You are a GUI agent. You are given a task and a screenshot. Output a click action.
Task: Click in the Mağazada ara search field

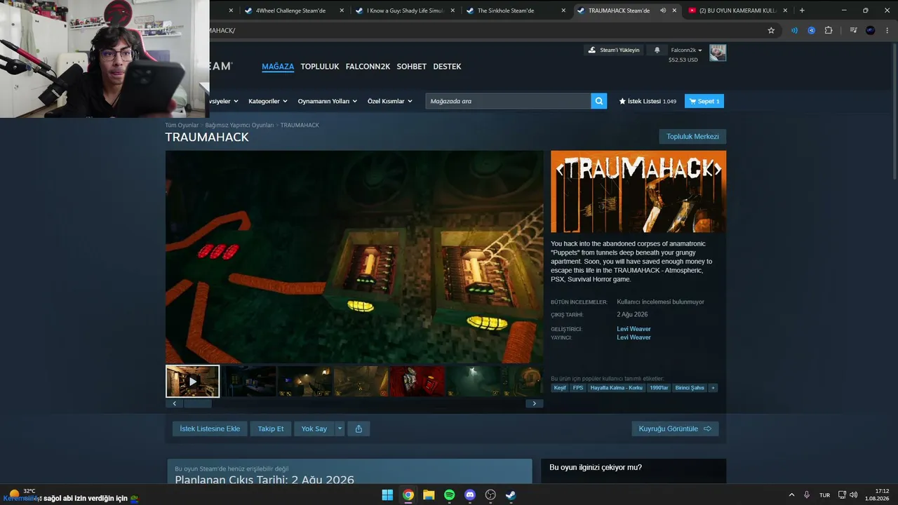[509, 101]
